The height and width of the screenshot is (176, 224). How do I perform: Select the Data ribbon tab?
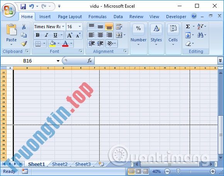click(x=118, y=17)
